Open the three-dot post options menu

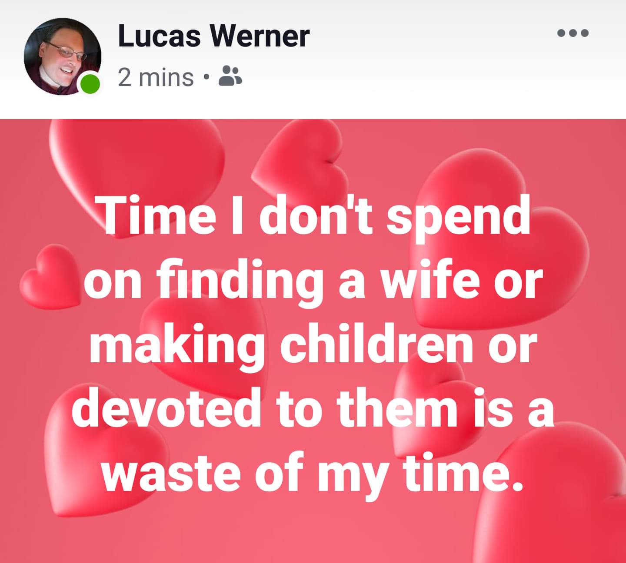[573, 33]
